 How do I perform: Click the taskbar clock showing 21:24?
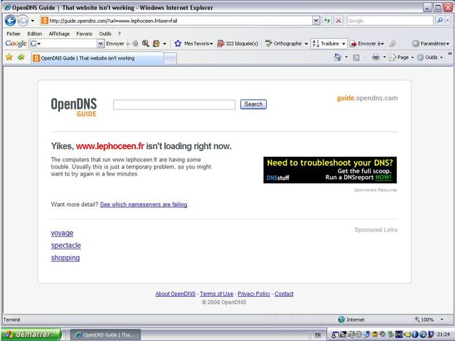click(444, 335)
